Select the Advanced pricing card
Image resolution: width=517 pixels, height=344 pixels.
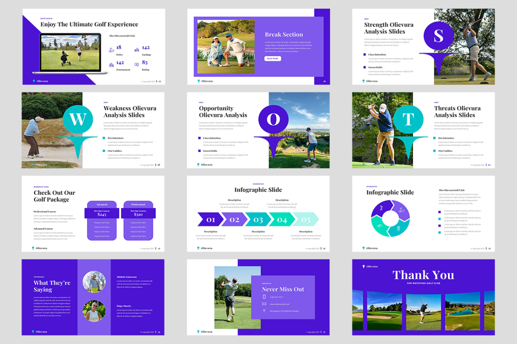tap(102, 221)
